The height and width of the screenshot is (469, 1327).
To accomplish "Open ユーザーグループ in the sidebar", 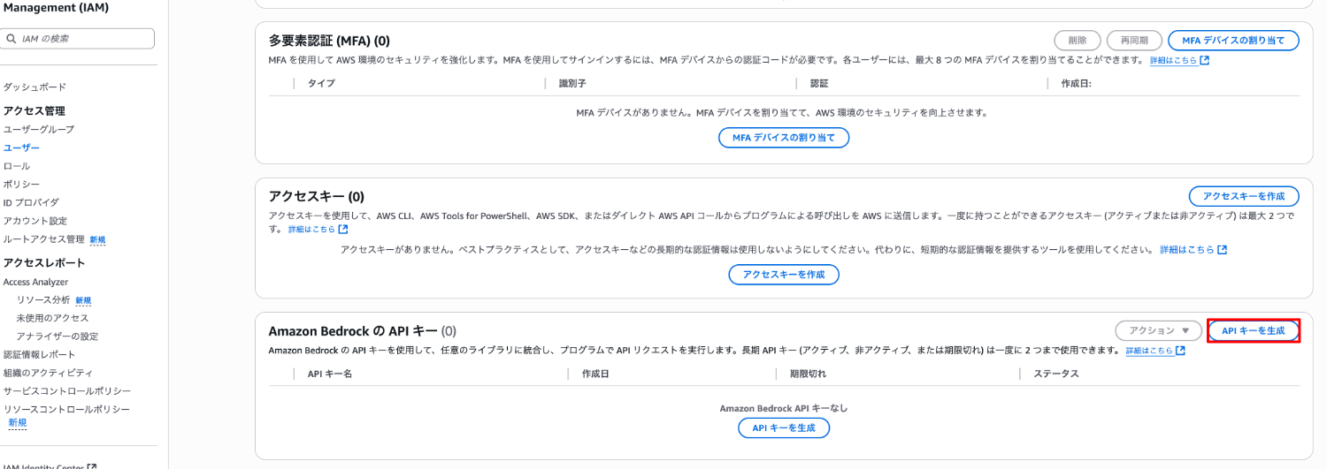I will pyautogui.click(x=39, y=129).
